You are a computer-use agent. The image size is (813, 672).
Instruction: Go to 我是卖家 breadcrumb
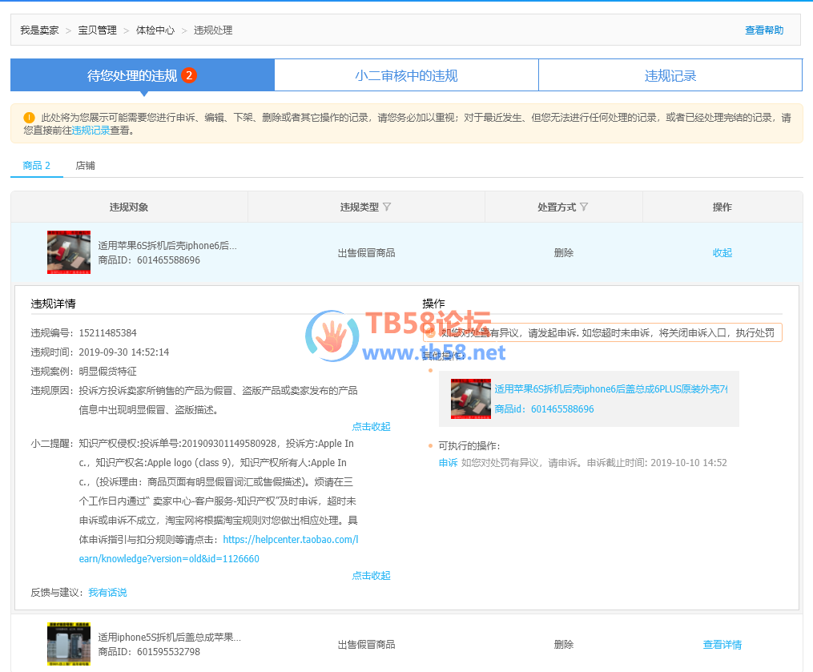(39, 30)
